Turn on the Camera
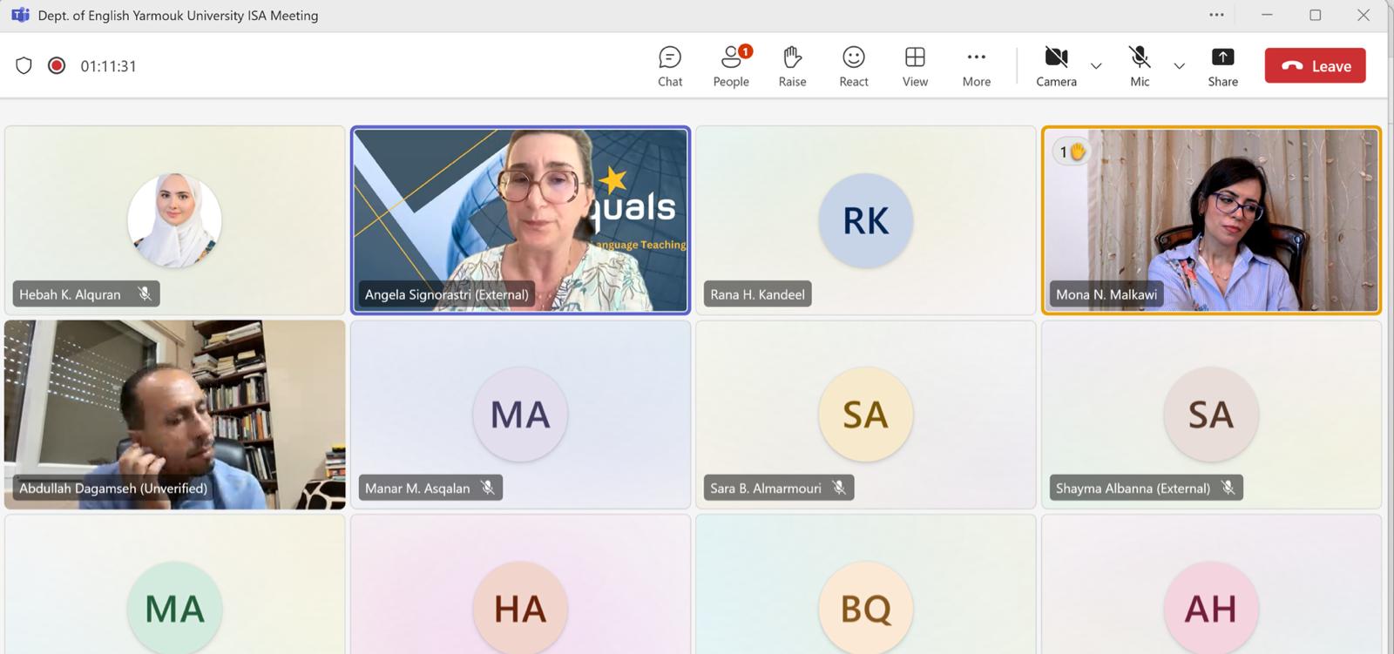1394x654 pixels. [x=1056, y=66]
